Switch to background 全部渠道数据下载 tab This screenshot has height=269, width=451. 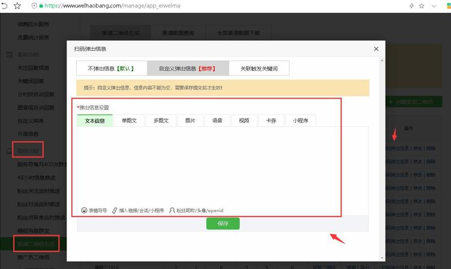pyautogui.click(x=238, y=33)
